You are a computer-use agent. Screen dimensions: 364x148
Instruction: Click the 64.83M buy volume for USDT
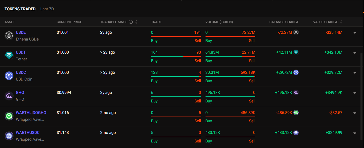point(212,52)
